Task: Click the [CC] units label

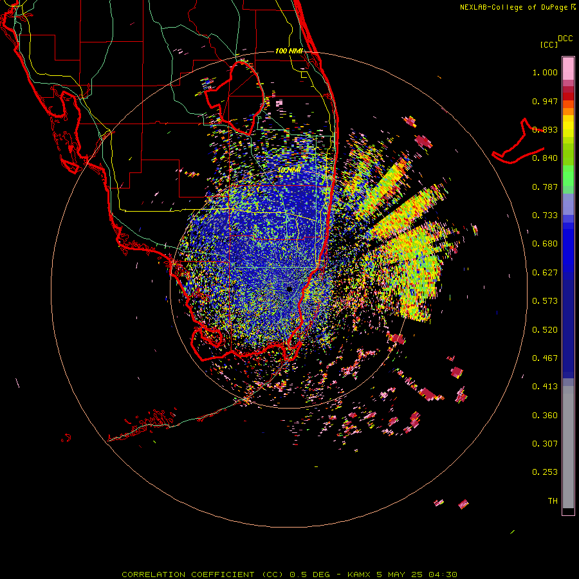Action: pyautogui.click(x=549, y=44)
